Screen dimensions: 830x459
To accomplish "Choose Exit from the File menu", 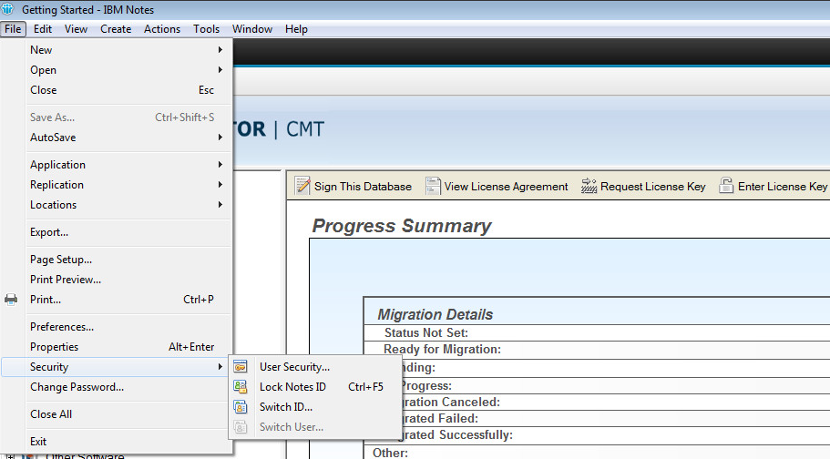I will 117,442.
